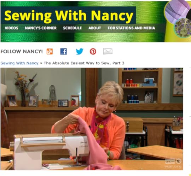Play the Absolute Easiest Way video
The width and height of the screenshot is (191, 176).
(92, 119)
